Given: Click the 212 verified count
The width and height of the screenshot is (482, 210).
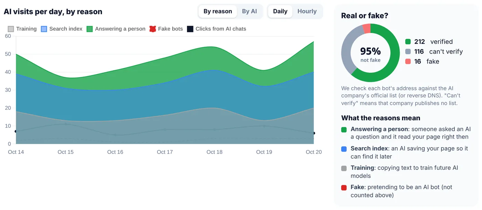Looking at the screenshot, I should [420, 42].
